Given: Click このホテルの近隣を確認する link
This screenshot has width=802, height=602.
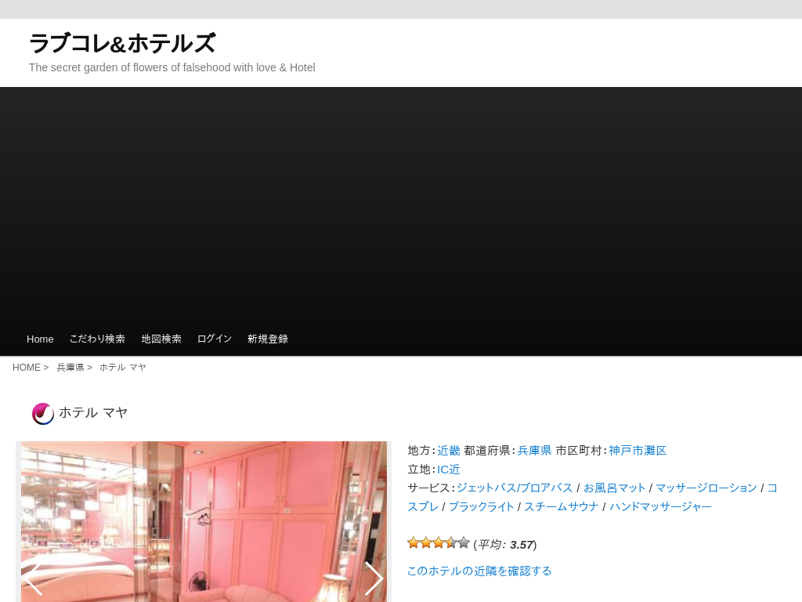Looking at the screenshot, I should 479,571.
